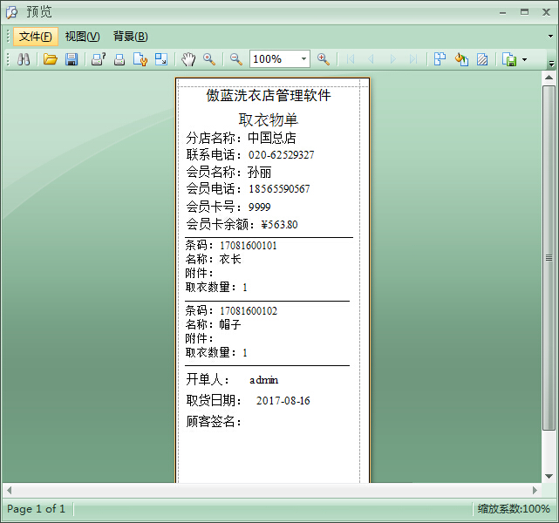Open the 100% zoom dropdown
Screen dimensions: 559x523
(x=303, y=58)
